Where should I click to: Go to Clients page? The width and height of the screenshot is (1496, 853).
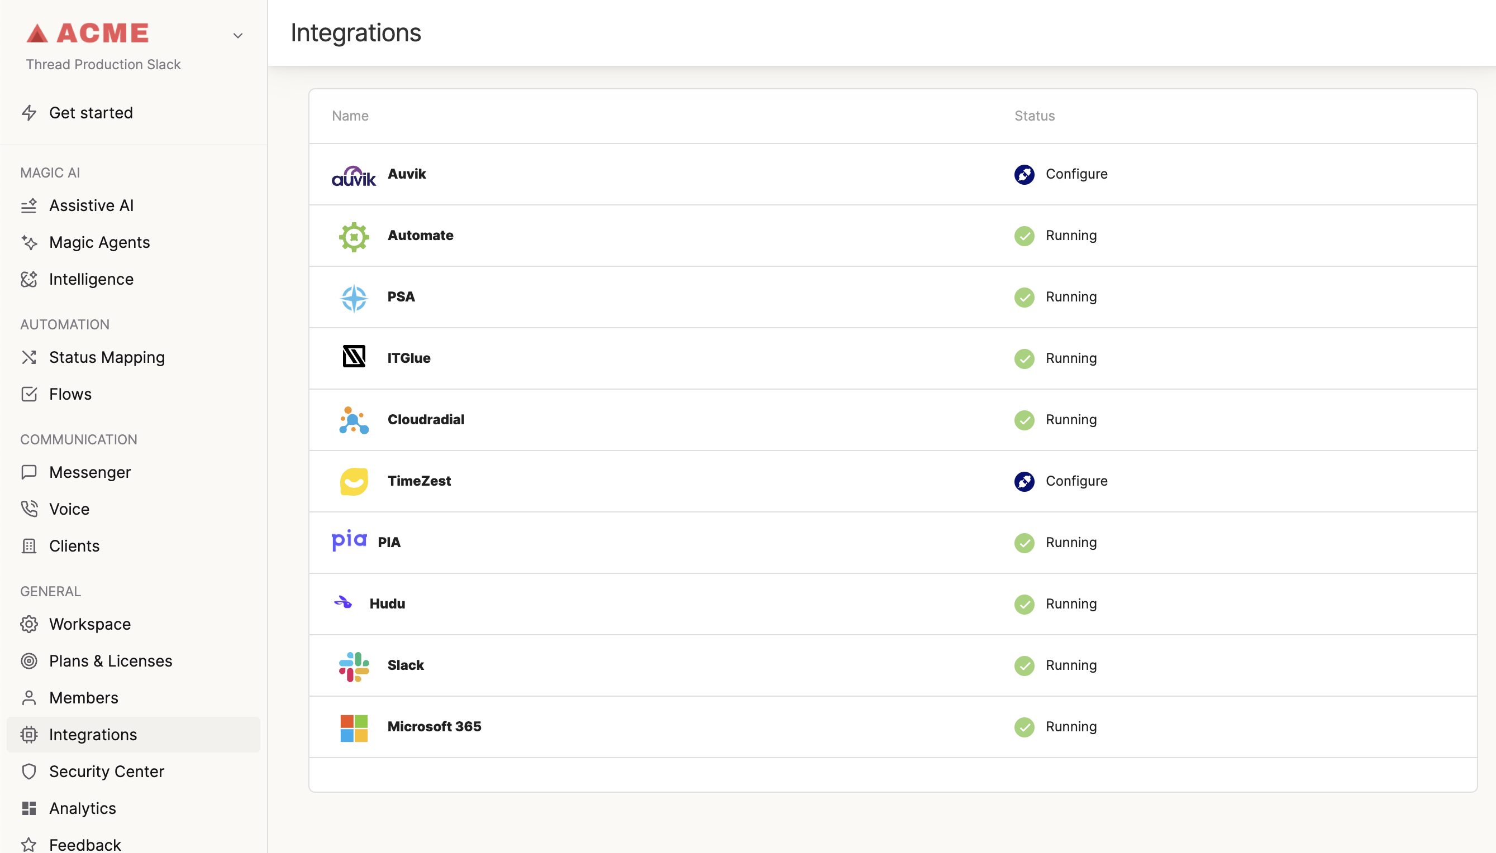[74, 545]
